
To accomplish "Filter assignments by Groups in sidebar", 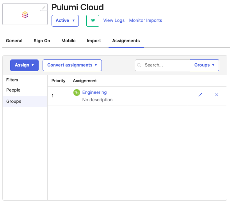I will pos(25,101).
